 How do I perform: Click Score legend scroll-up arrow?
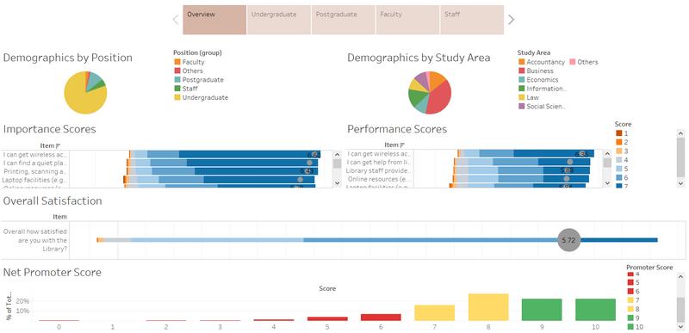pyautogui.click(x=680, y=133)
